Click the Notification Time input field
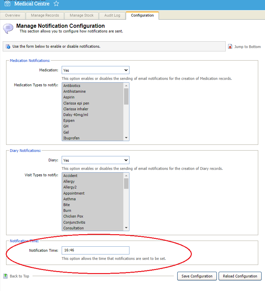Screen dimensions: 265x291 point(95,250)
